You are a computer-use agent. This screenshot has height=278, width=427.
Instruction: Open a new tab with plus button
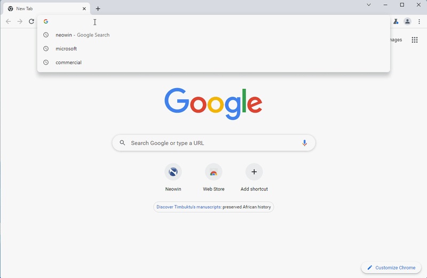98,9
